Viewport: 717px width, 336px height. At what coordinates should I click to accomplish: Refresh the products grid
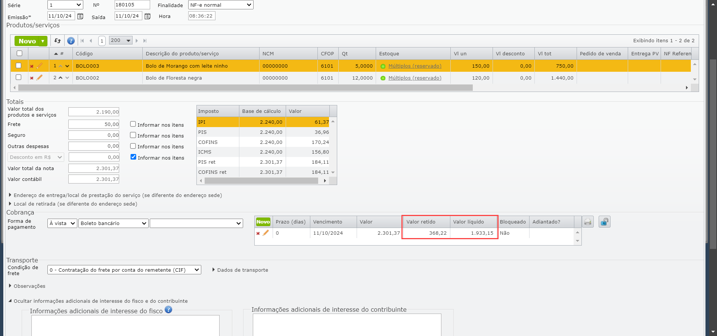tap(58, 41)
